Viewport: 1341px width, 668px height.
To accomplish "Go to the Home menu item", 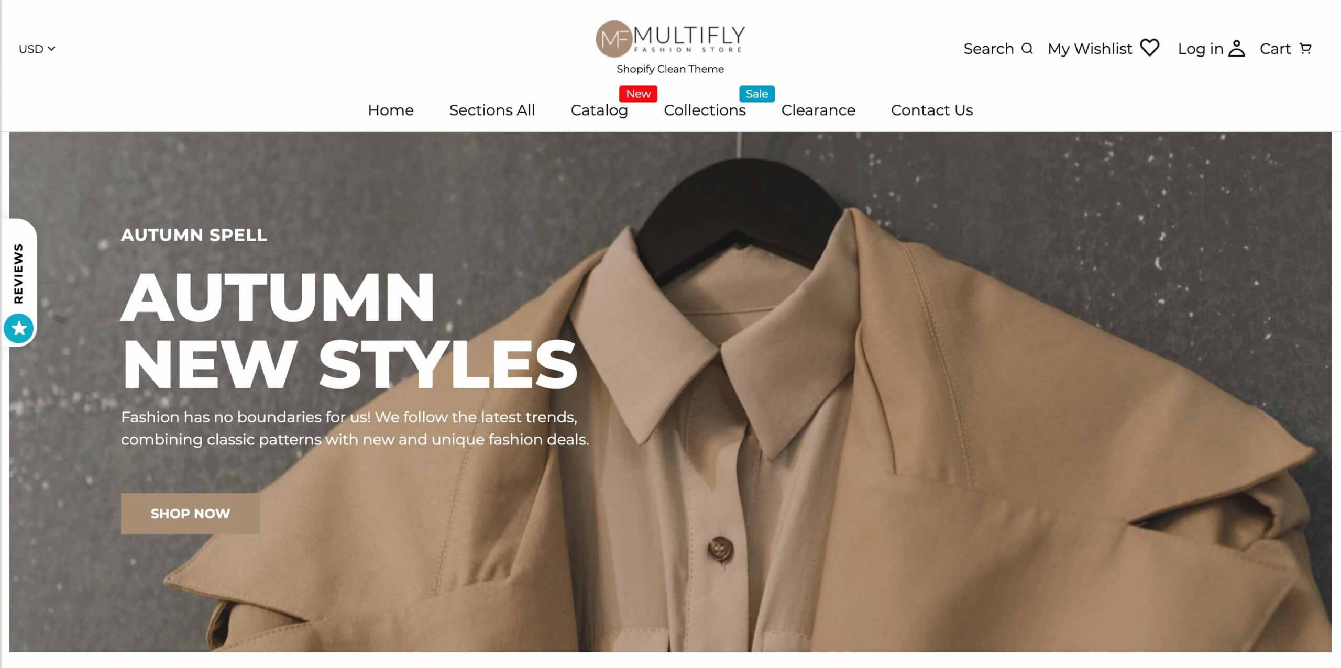I will (391, 110).
